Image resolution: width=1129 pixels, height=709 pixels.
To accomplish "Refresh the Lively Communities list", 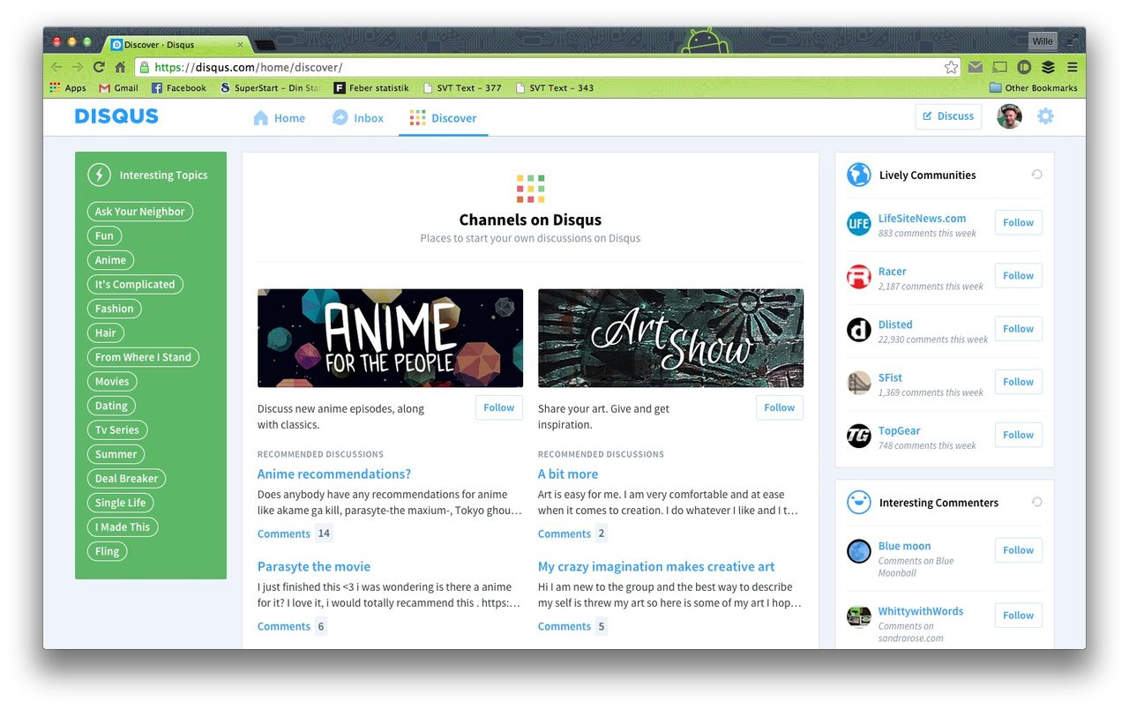I will pyautogui.click(x=1037, y=175).
